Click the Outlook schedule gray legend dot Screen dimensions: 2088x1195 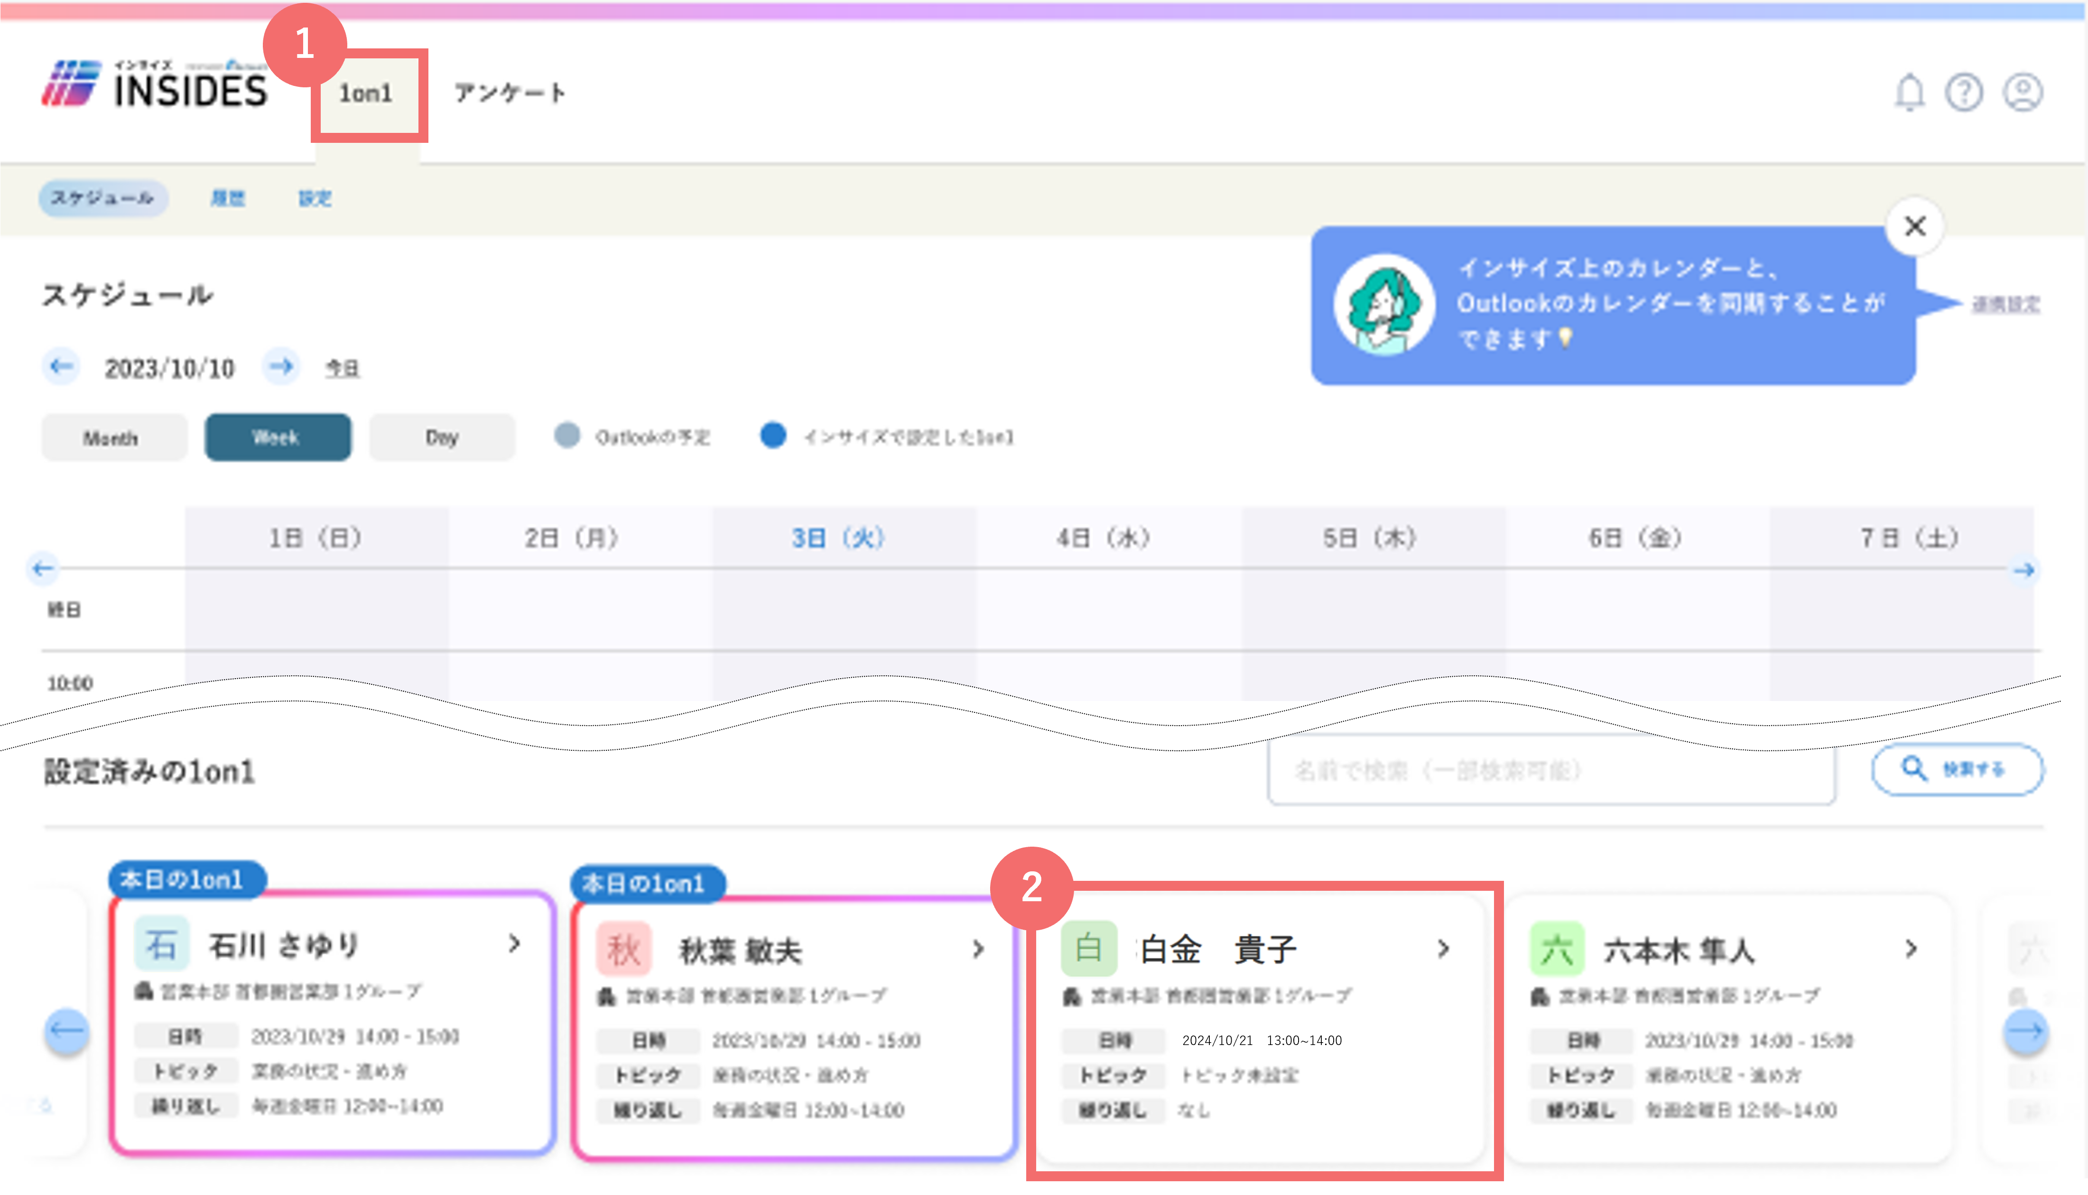click(567, 436)
